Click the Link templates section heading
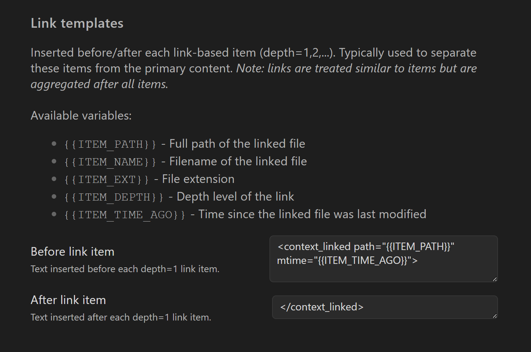531x352 pixels. tap(77, 23)
